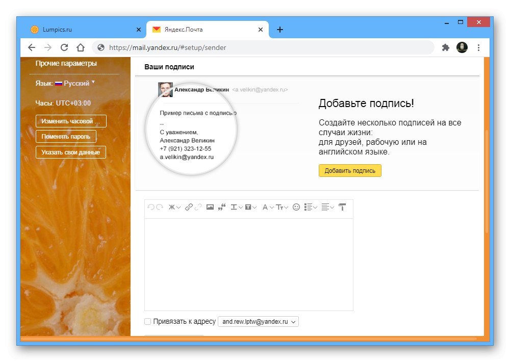Click the 'Ваши подписи' heading text
The image size is (510, 362).
coord(169,67)
